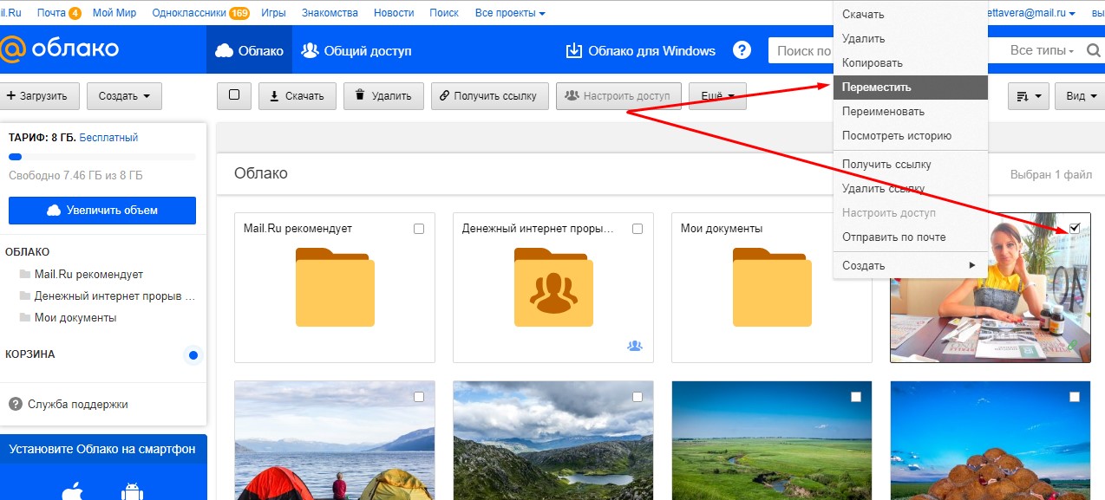Open Android app download icon
This screenshot has width=1105, height=500.
(132, 491)
